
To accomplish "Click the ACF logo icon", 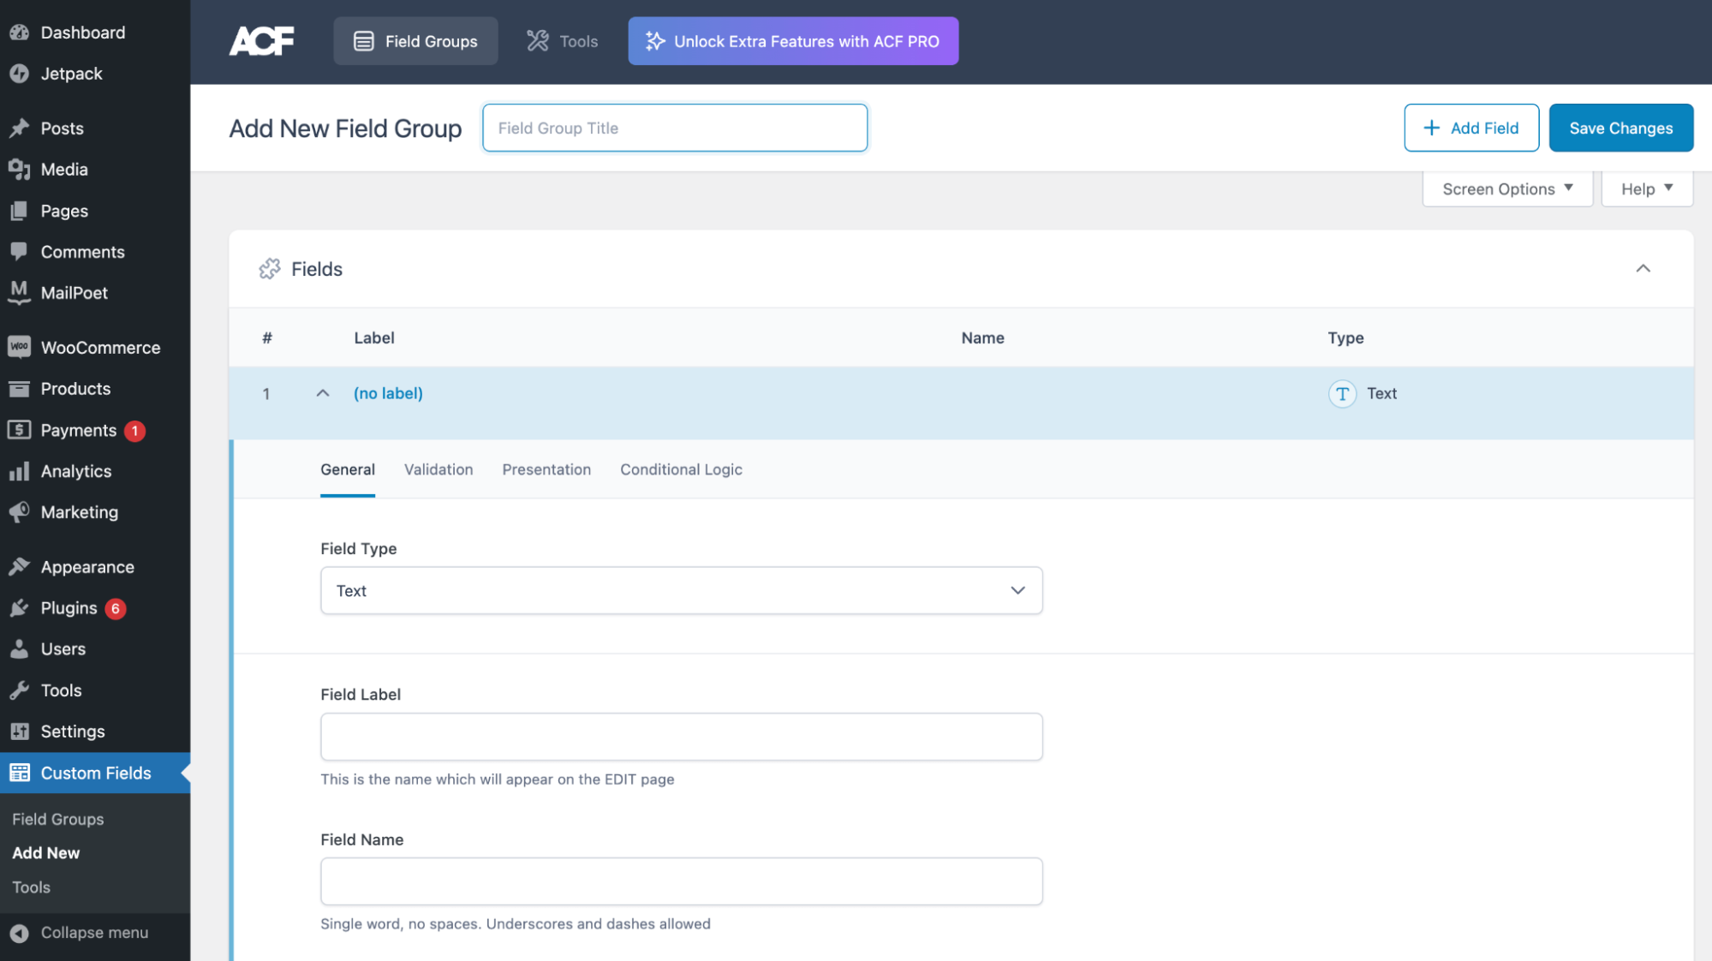I will (259, 40).
